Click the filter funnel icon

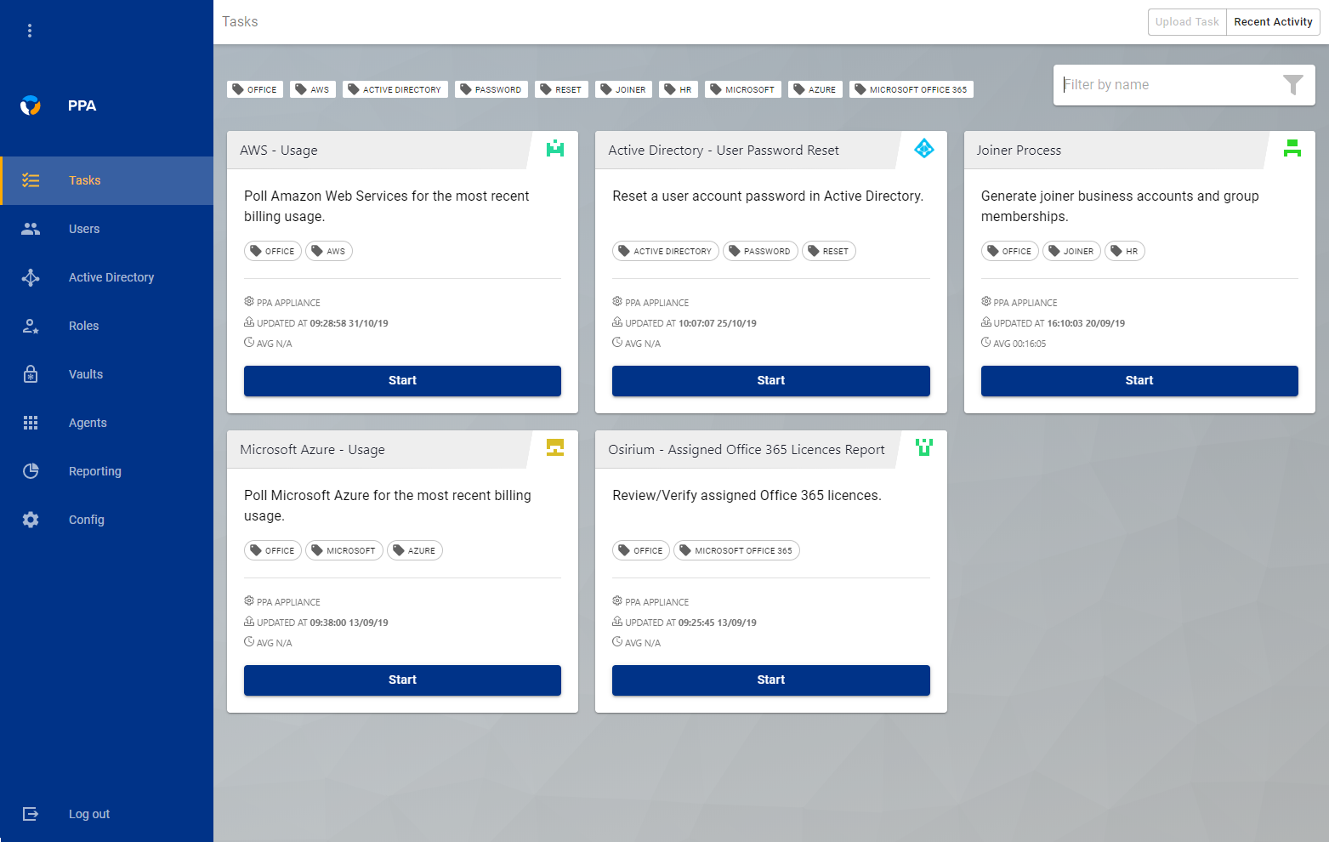click(1293, 84)
